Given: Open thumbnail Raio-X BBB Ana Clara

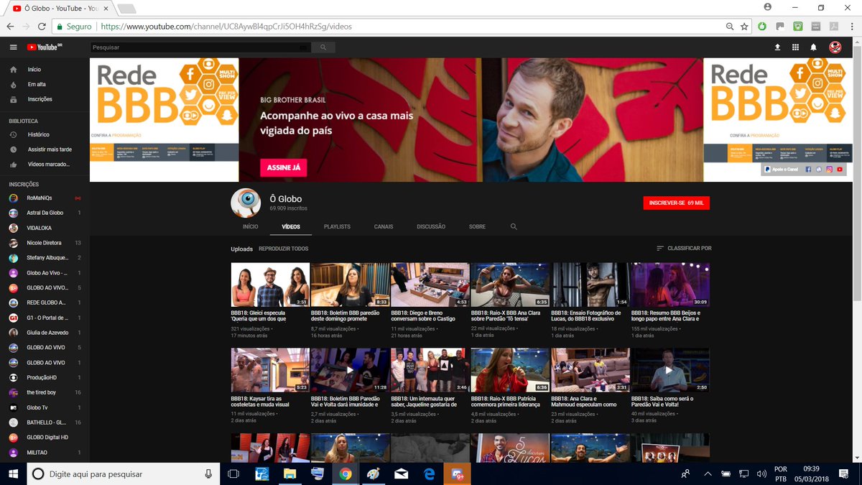Looking at the screenshot, I should coord(510,285).
